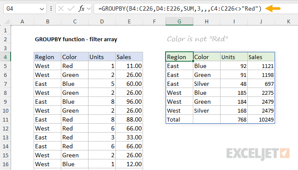Select column H header
The width and height of the screenshot is (298, 170).
tap(206, 21)
